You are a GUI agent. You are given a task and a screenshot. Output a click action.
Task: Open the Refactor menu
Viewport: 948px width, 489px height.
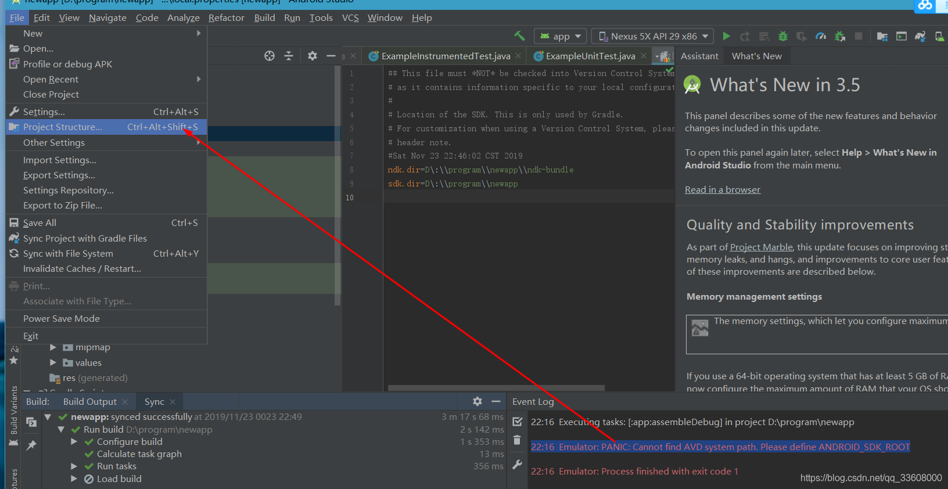click(226, 17)
